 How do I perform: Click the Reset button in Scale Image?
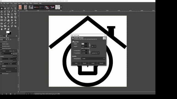click(x=85, y=63)
